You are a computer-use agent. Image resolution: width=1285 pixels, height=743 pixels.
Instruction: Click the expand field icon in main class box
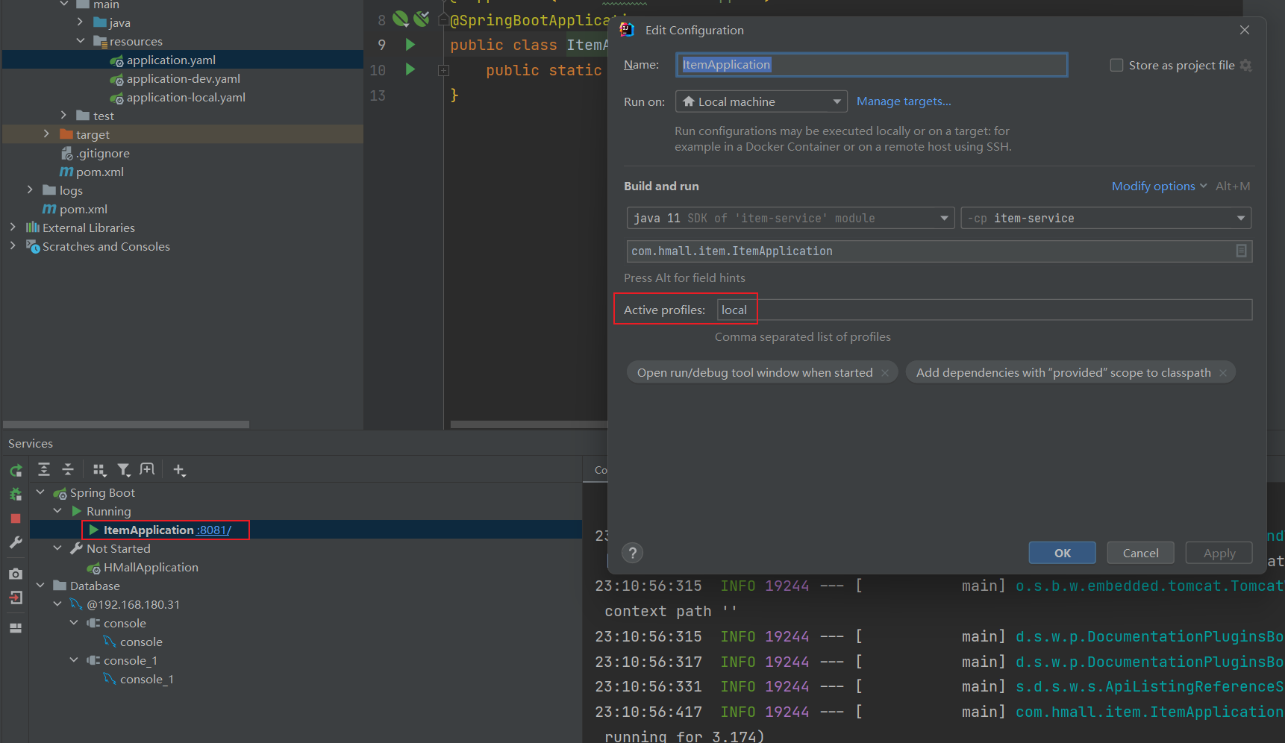click(x=1241, y=251)
